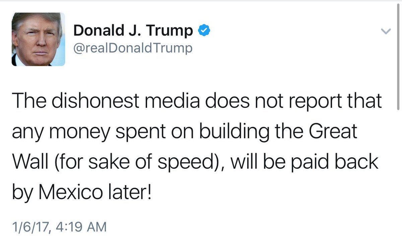This screenshot has height=248, width=402.
Task: Open the "Donald J. Trump" display name
Action: click(133, 31)
